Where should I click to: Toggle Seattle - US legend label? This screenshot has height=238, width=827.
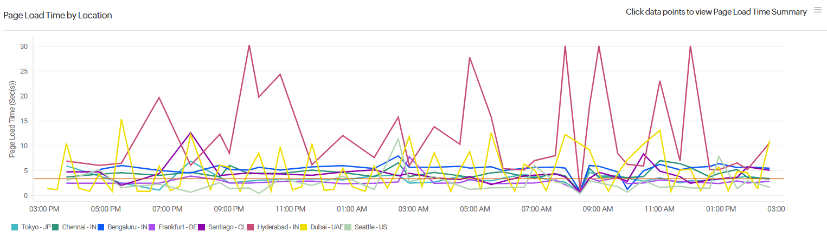[370, 227]
